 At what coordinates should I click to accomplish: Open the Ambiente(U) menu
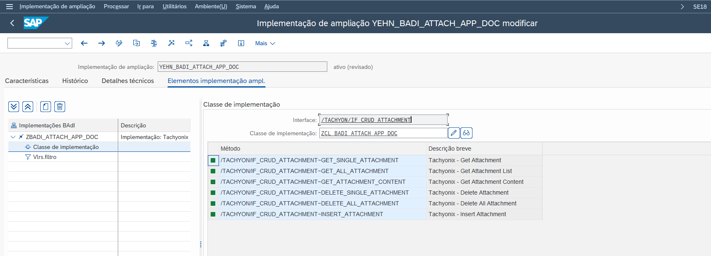211,6
